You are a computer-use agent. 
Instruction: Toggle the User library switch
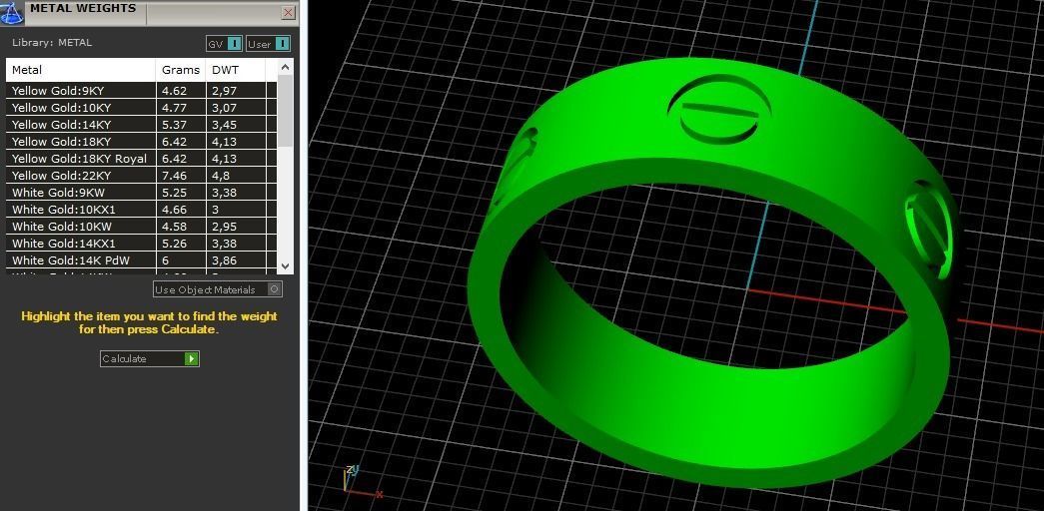click(269, 44)
